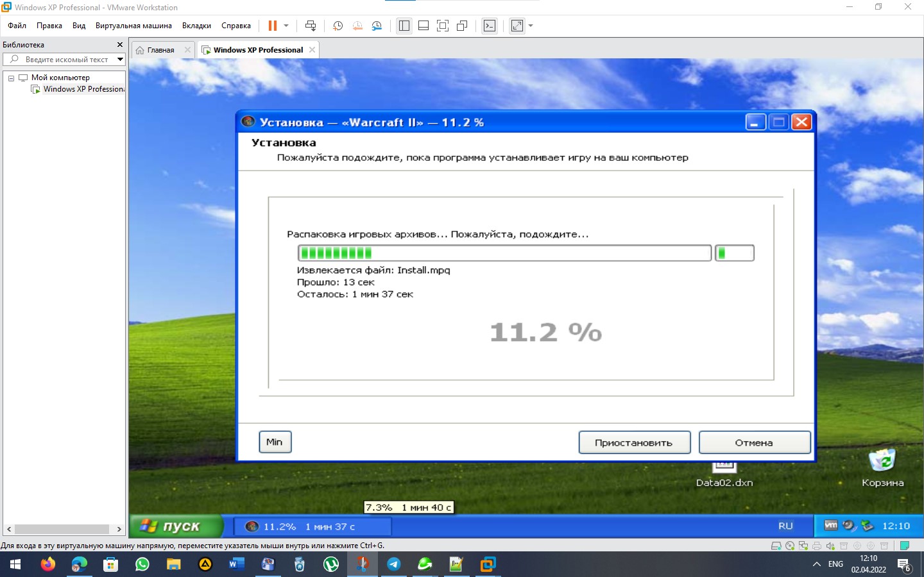Open the power options dropdown arrow
Viewport: 924px width, 577px height.
coord(286,26)
